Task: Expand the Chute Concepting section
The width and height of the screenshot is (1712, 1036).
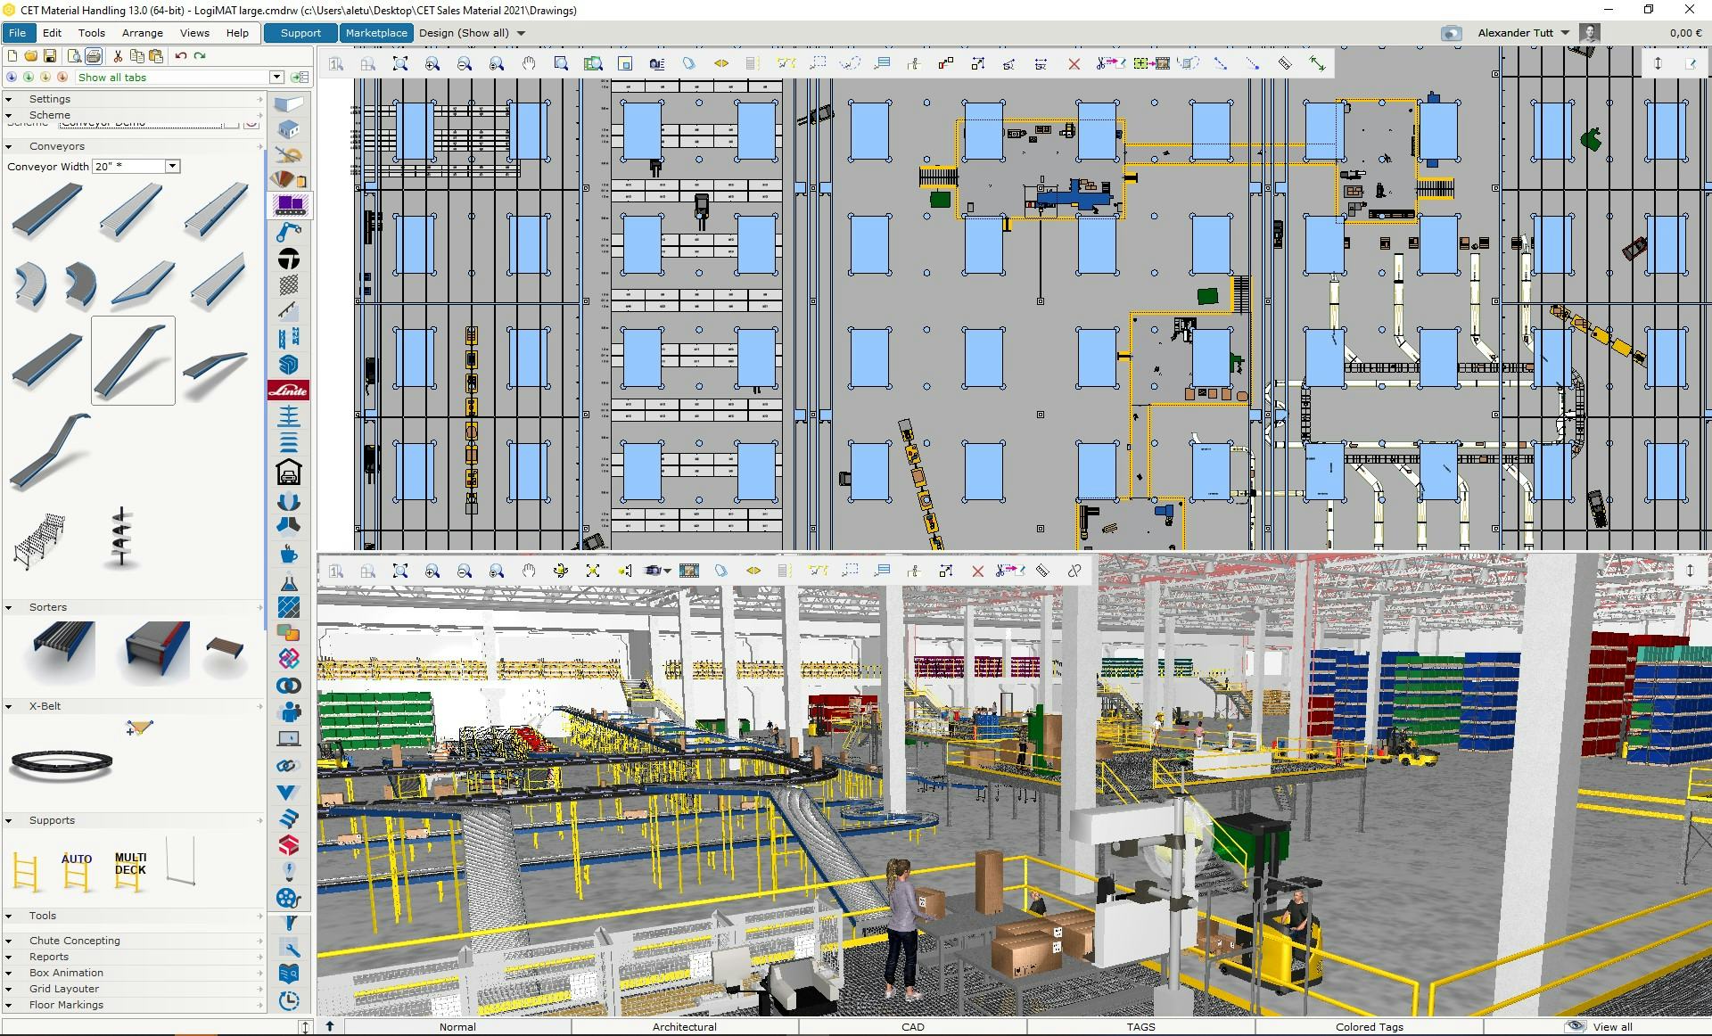Action: tap(75, 941)
